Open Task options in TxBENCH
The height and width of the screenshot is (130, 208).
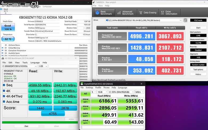click(x=198, y=70)
